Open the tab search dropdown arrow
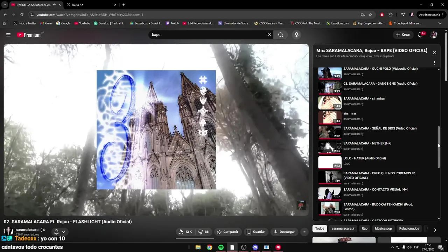 tap(5, 5)
